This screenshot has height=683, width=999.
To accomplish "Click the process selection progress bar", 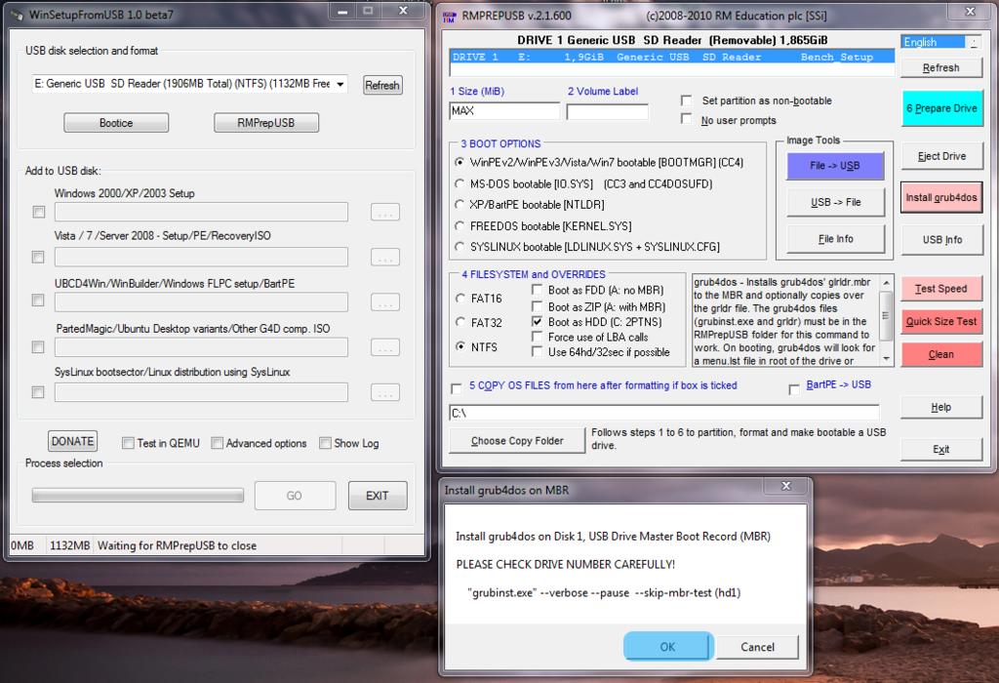I will 138,496.
